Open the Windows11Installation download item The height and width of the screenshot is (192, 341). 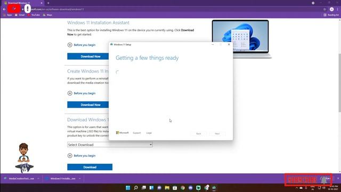61,179
